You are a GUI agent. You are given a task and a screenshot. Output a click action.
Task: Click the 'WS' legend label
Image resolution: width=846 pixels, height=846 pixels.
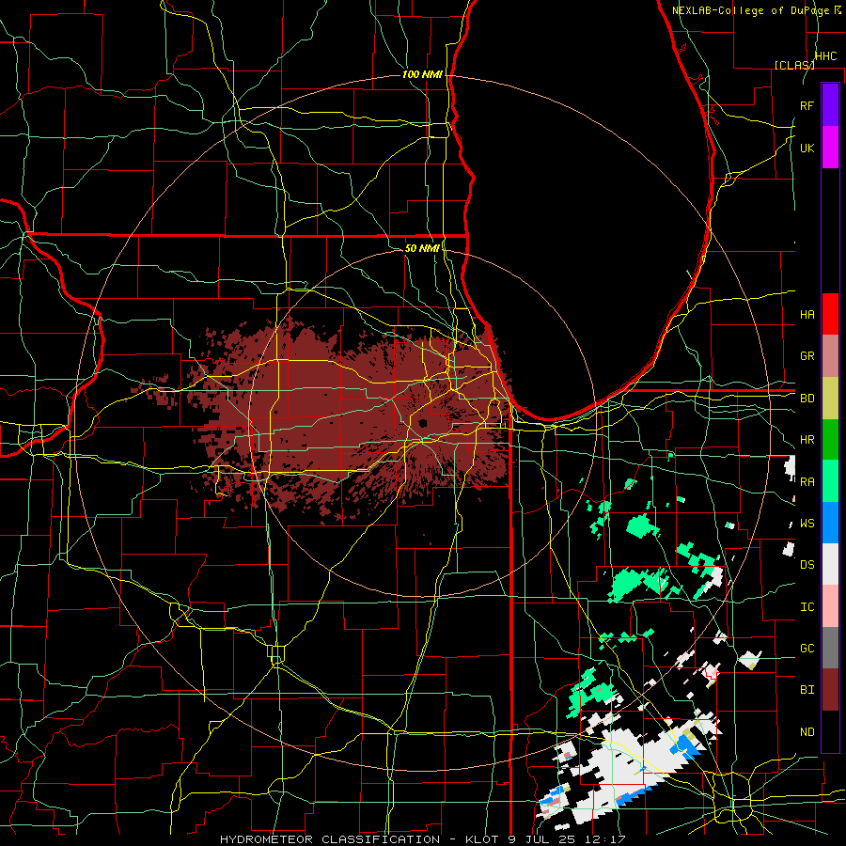(807, 524)
